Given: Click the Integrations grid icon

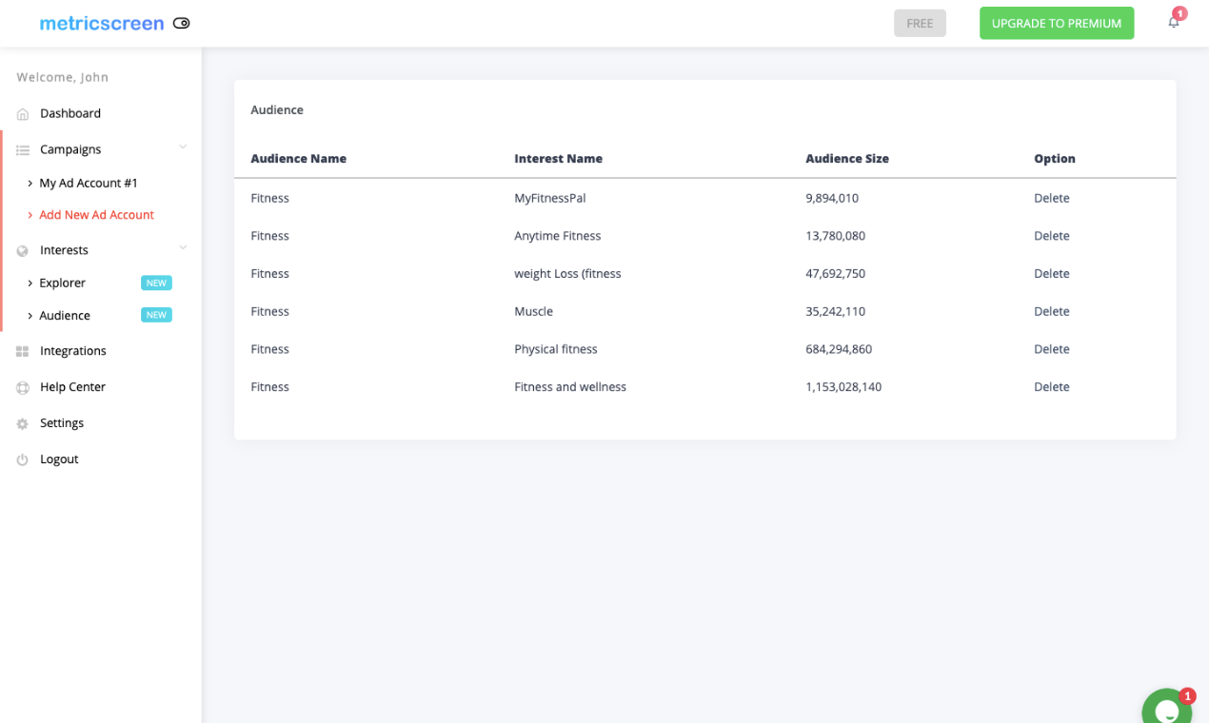Looking at the screenshot, I should [x=23, y=352].
